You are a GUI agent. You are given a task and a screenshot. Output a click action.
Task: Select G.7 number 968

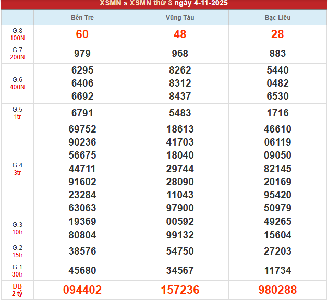[180, 53]
